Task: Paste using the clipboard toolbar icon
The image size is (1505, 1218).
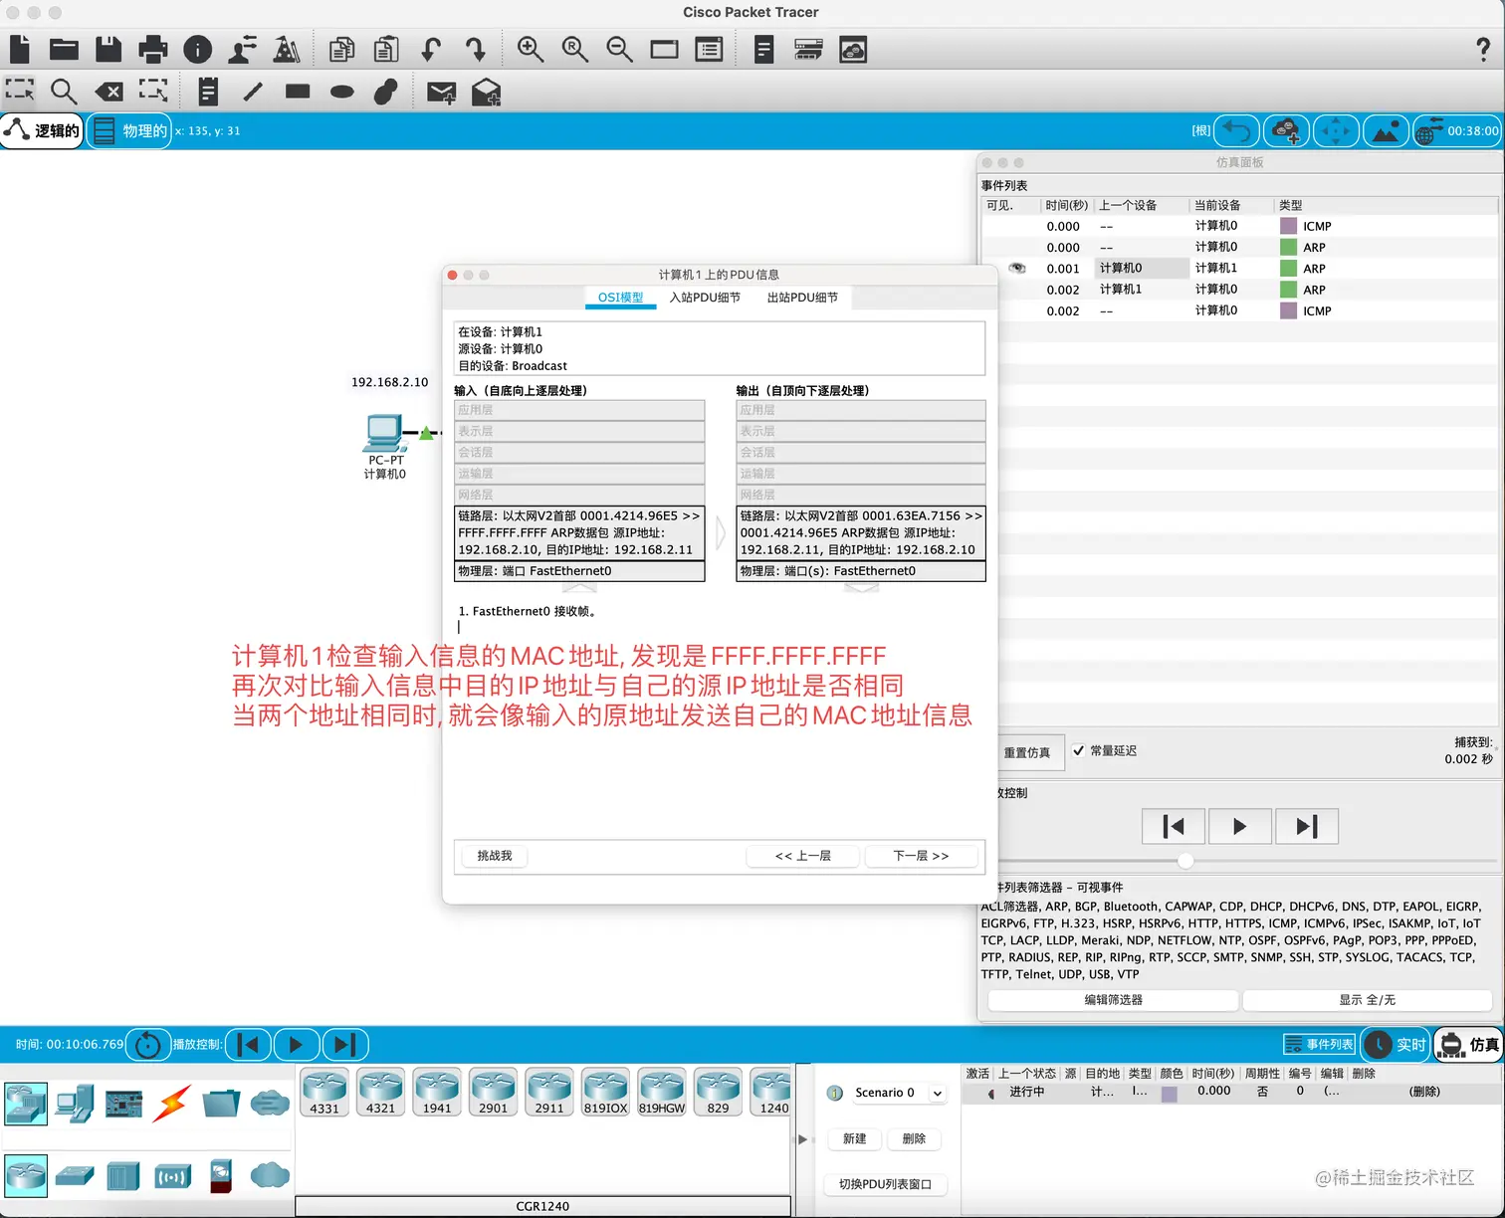Action: 386,49
